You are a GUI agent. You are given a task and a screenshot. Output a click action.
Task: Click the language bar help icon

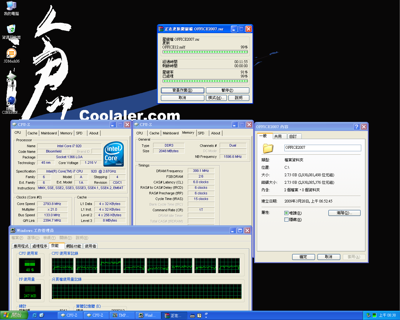coord(199,316)
